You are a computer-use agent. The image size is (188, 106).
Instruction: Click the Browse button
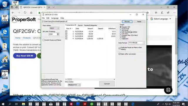pos(127,21)
